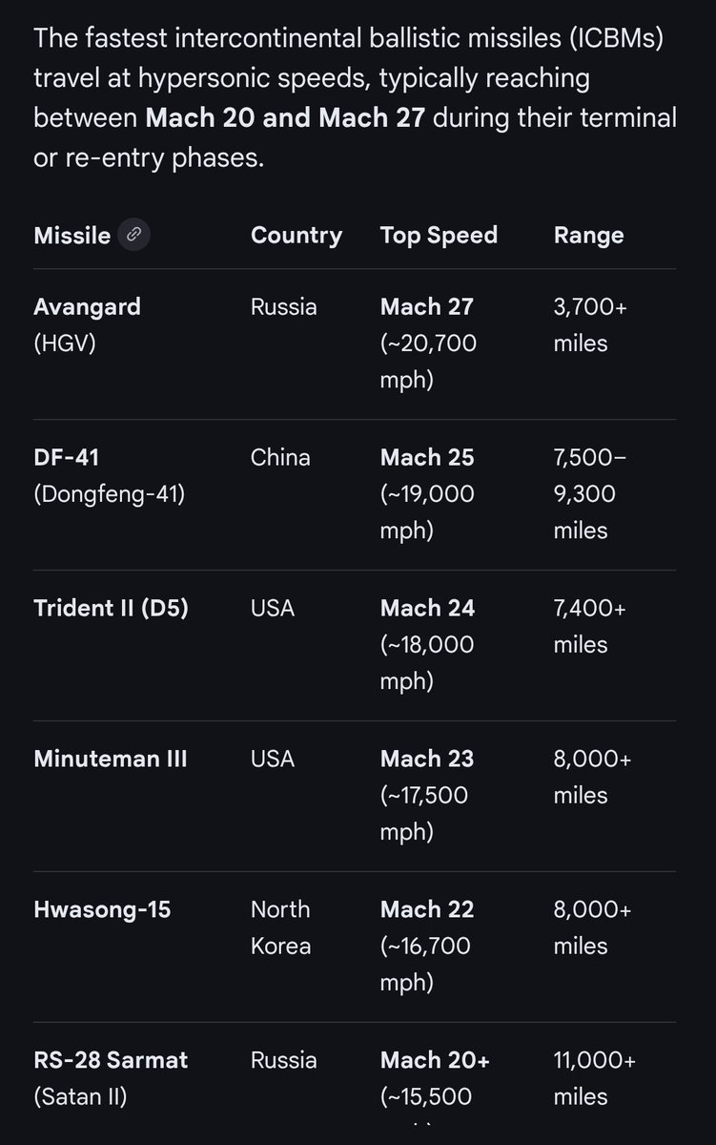Select North Korea country cell
716x1145 pixels.
tap(280, 927)
